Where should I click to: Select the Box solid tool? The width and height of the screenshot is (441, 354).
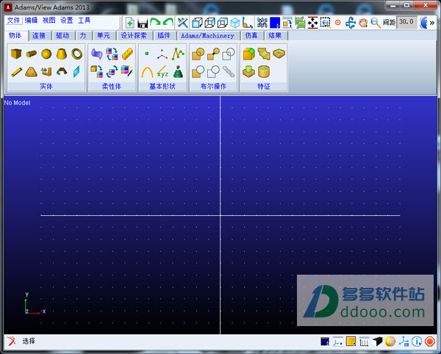coord(16,54)
